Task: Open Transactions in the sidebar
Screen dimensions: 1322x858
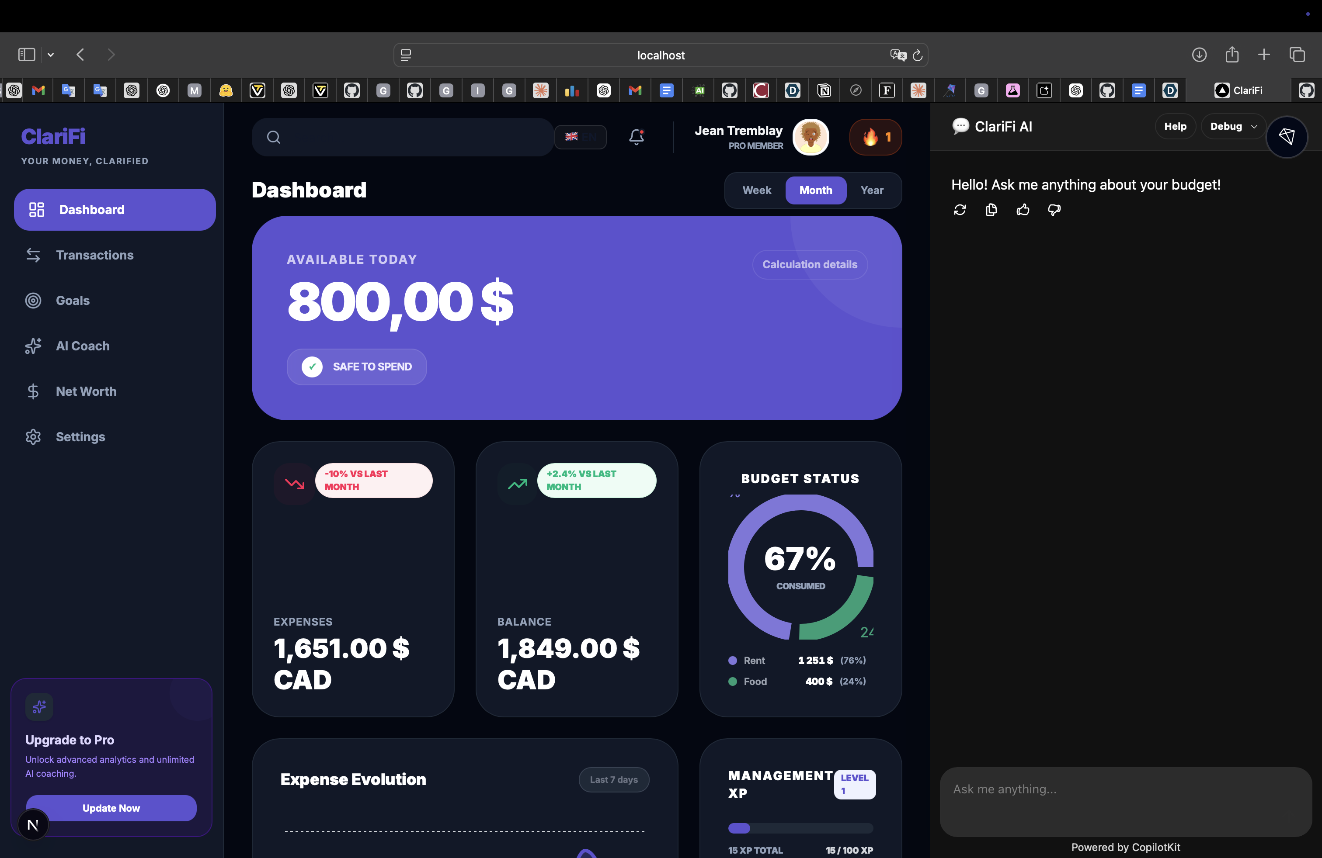Action: pos(94,255)
